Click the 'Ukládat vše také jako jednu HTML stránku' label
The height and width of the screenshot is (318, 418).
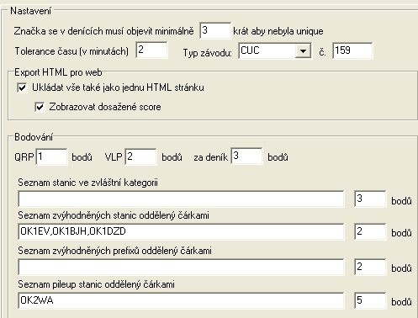118,87
